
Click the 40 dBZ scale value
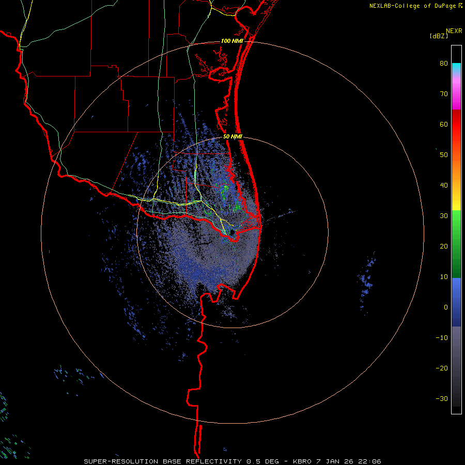point(444,185)
